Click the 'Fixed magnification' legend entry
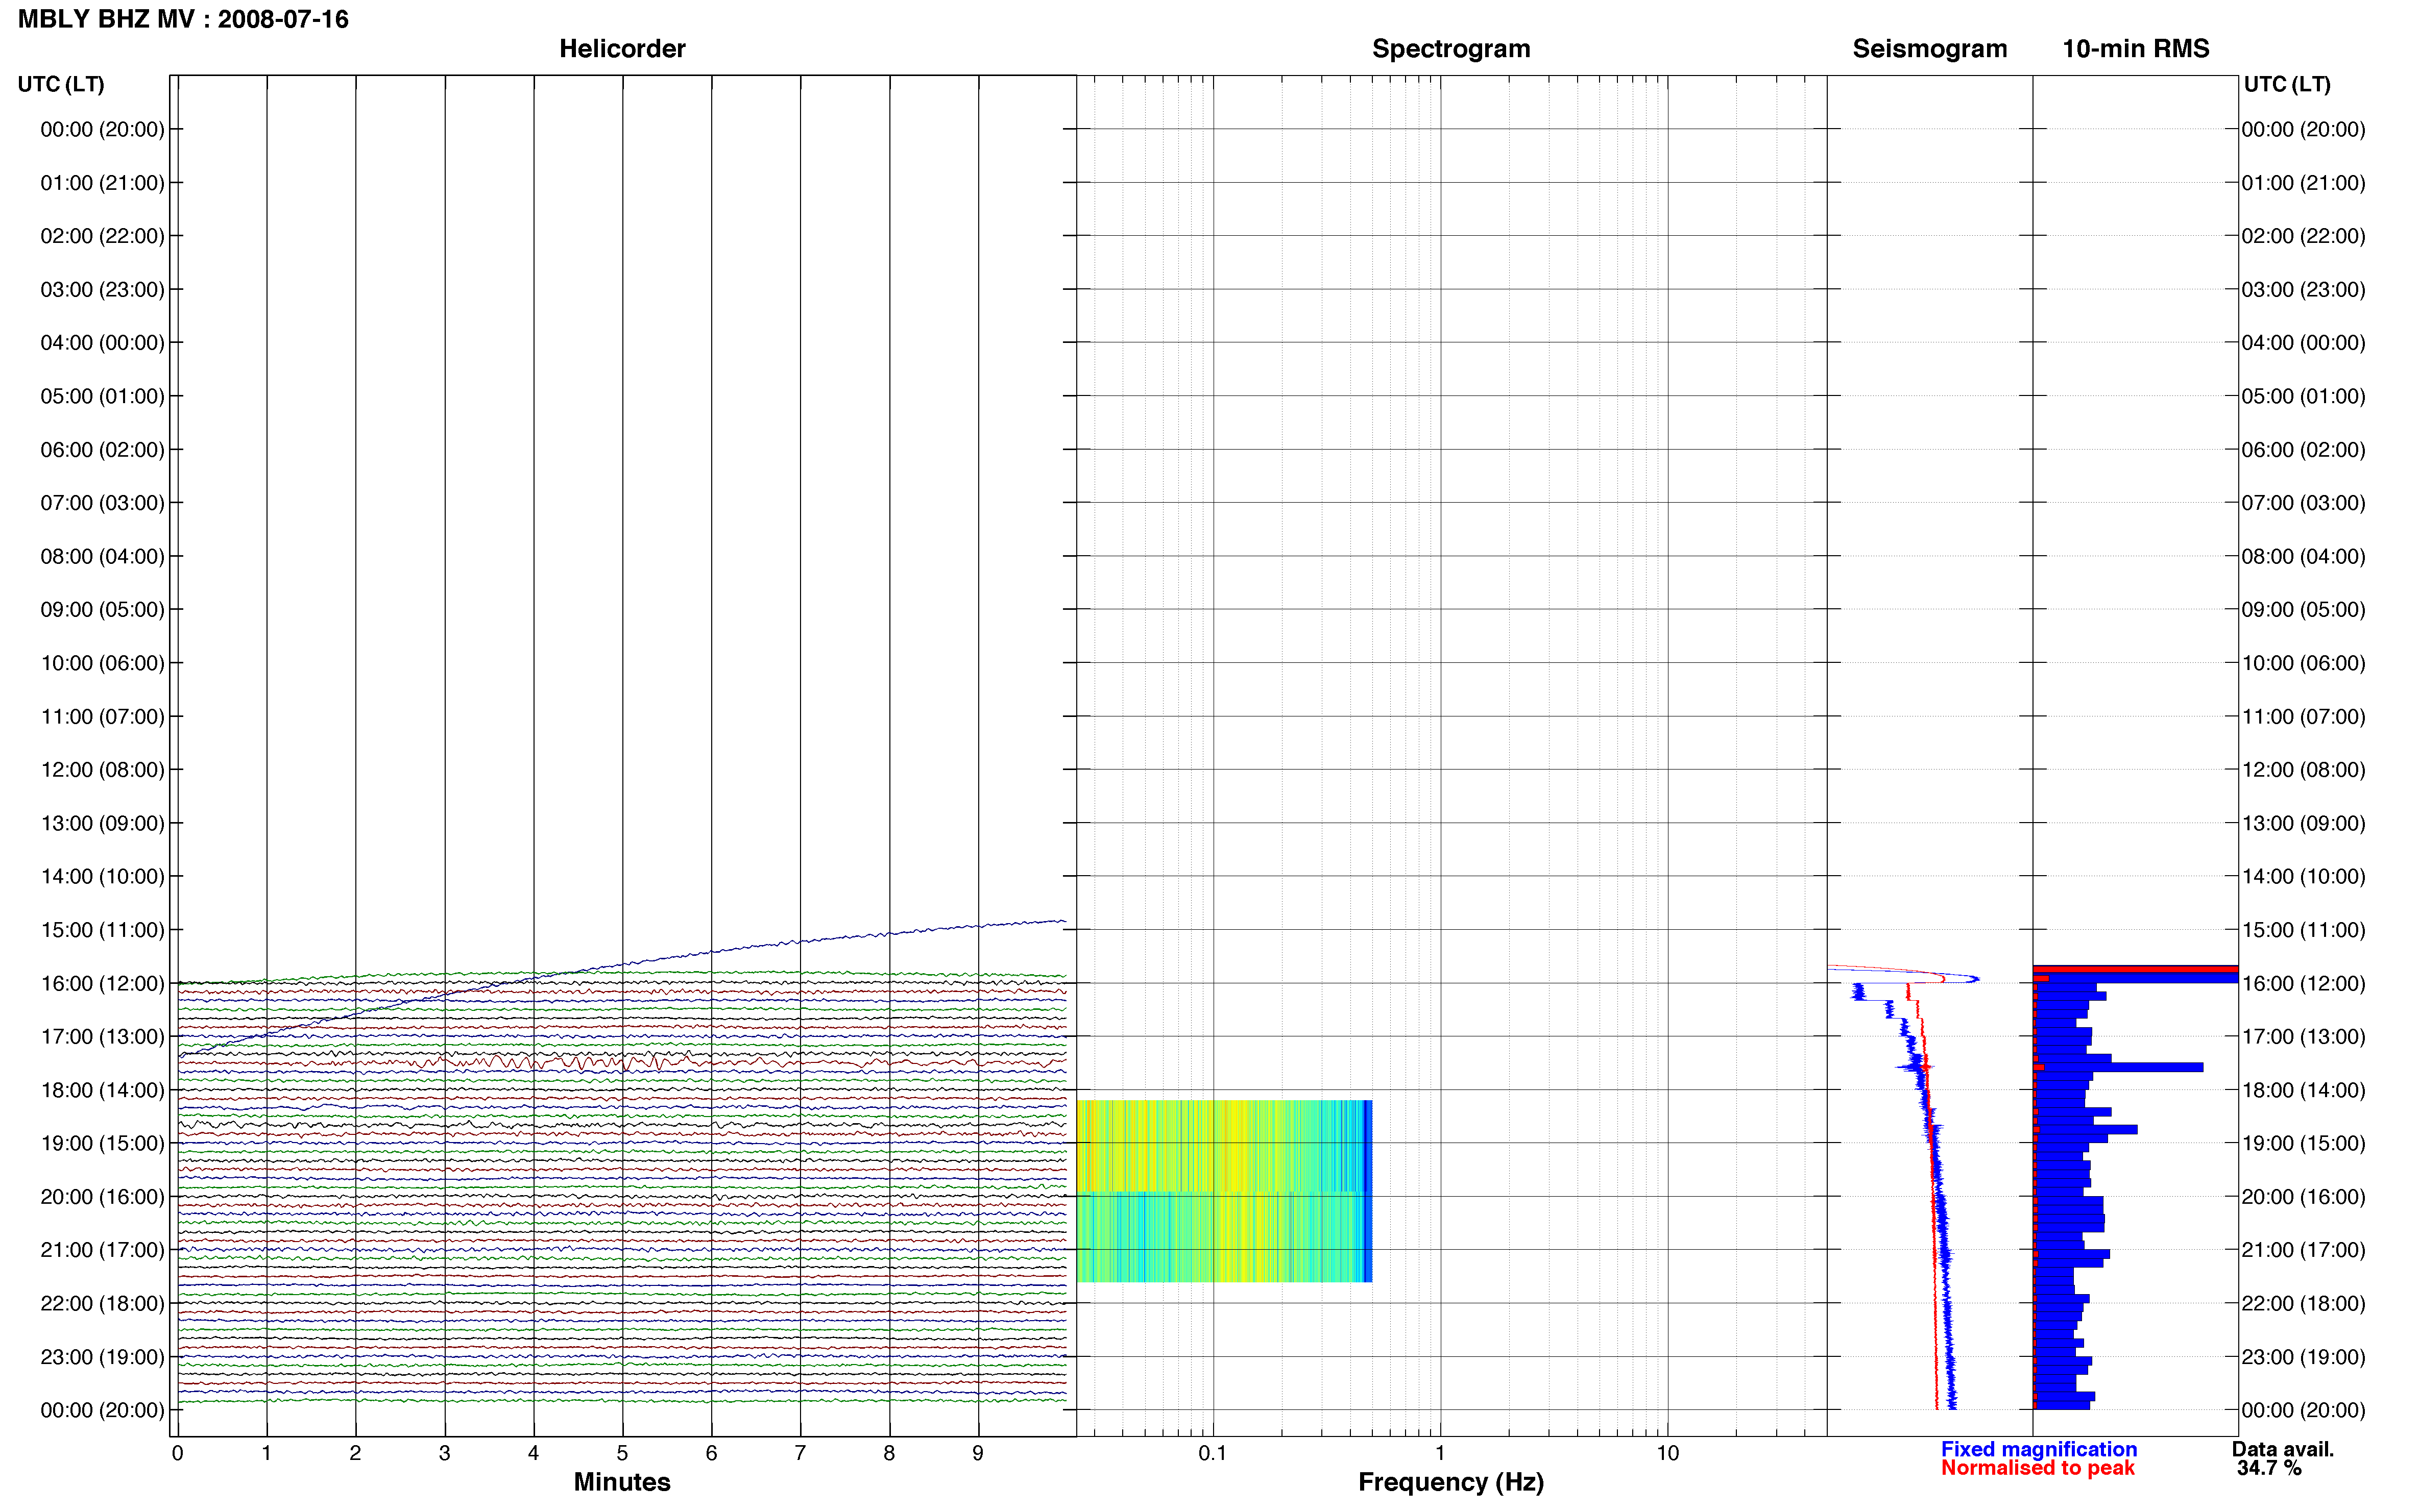 tap(2038, 1449)
